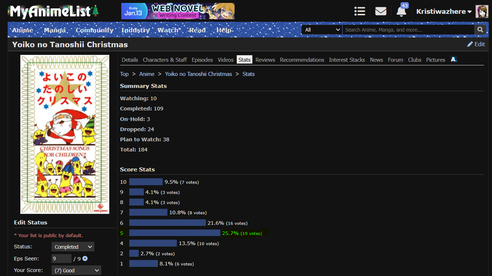Switch to the Pictures tab
492x276 pixels.
[435, 60]
